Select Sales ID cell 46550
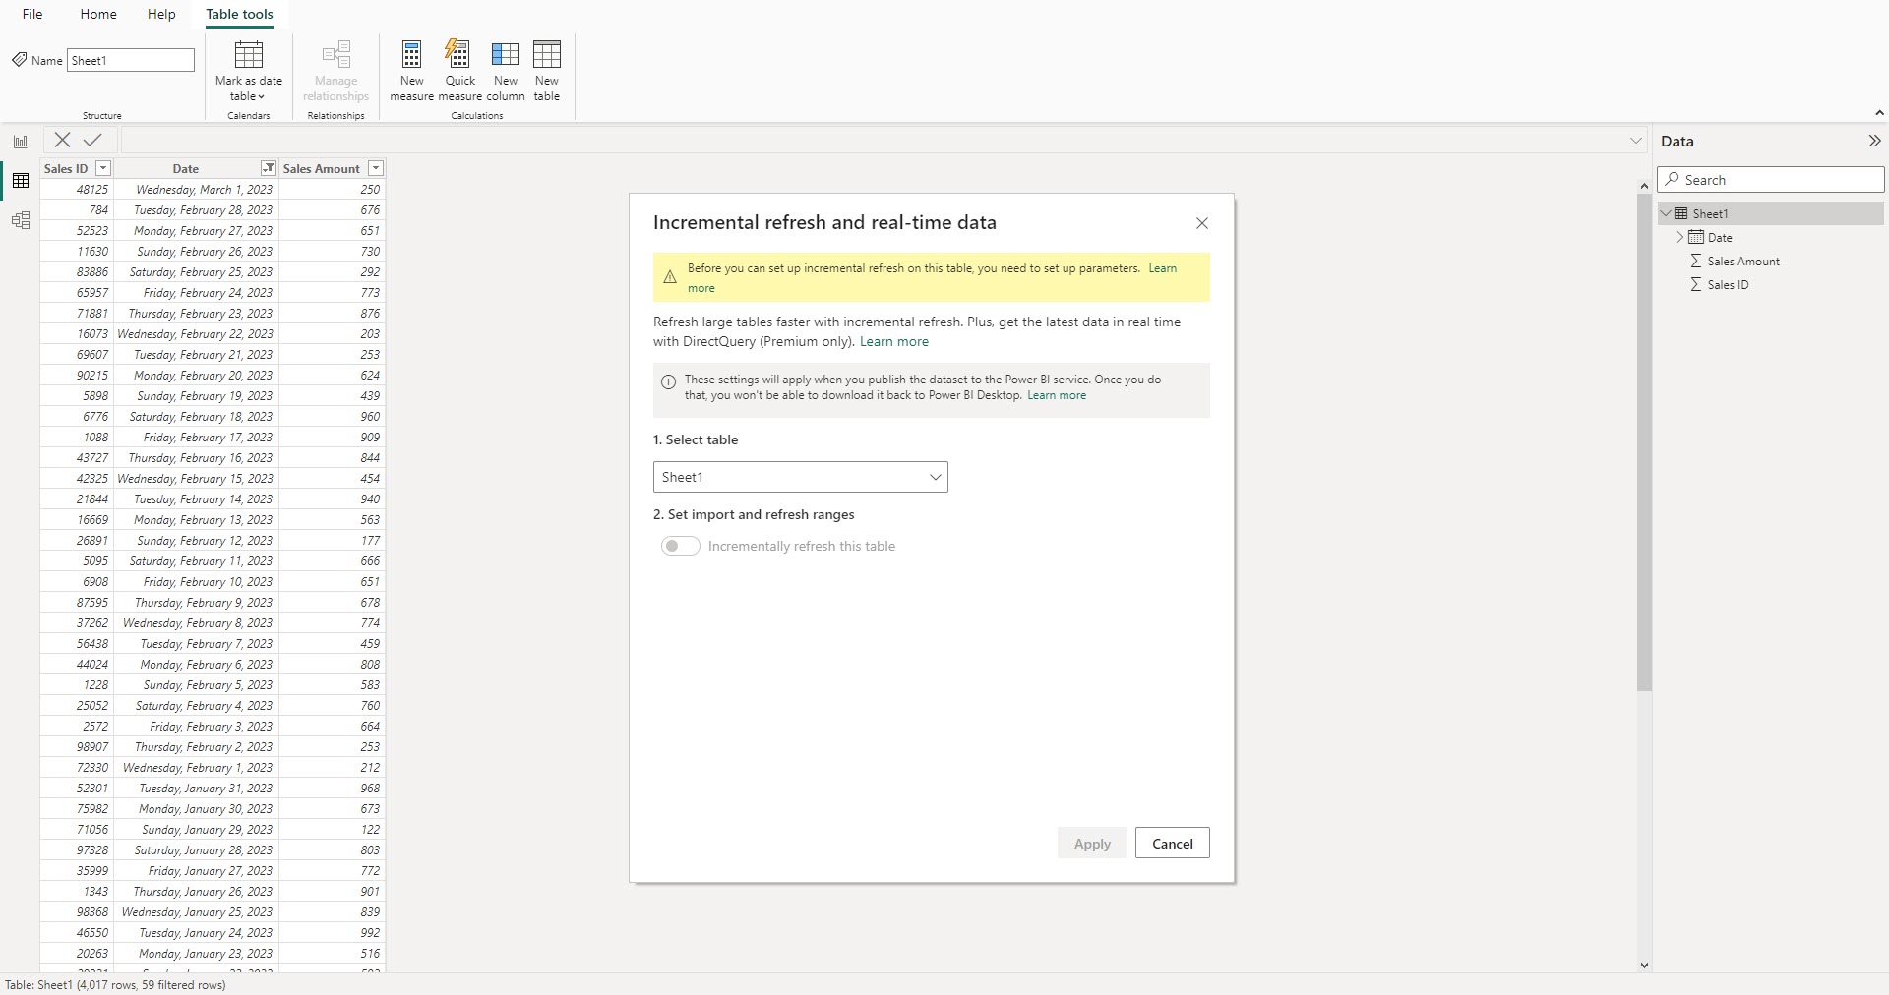The image size is (1889, 995). (x=77, y=932)
